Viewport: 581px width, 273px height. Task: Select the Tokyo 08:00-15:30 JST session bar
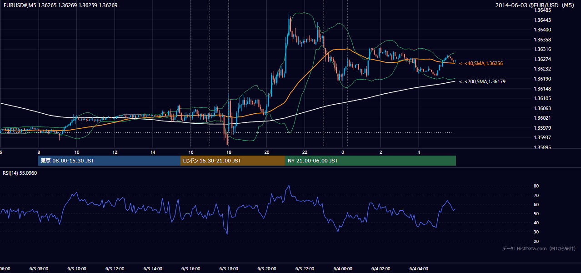(109, 161)
